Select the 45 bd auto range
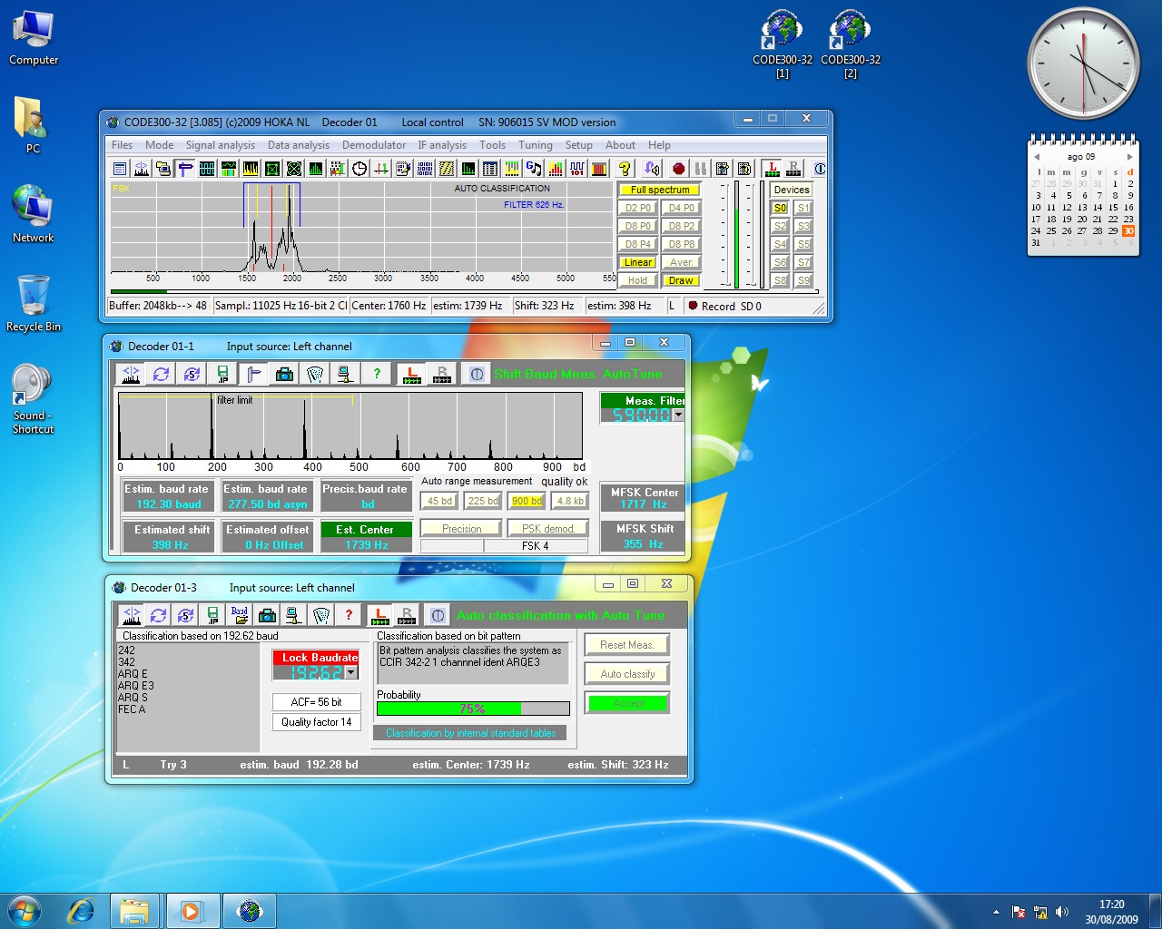This screenshot has height=929, width=1162. pos(439,501)
